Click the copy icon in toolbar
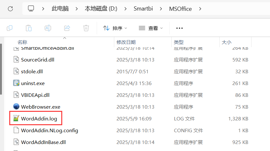Screen dimensions: 270x151 pos(10,28)
